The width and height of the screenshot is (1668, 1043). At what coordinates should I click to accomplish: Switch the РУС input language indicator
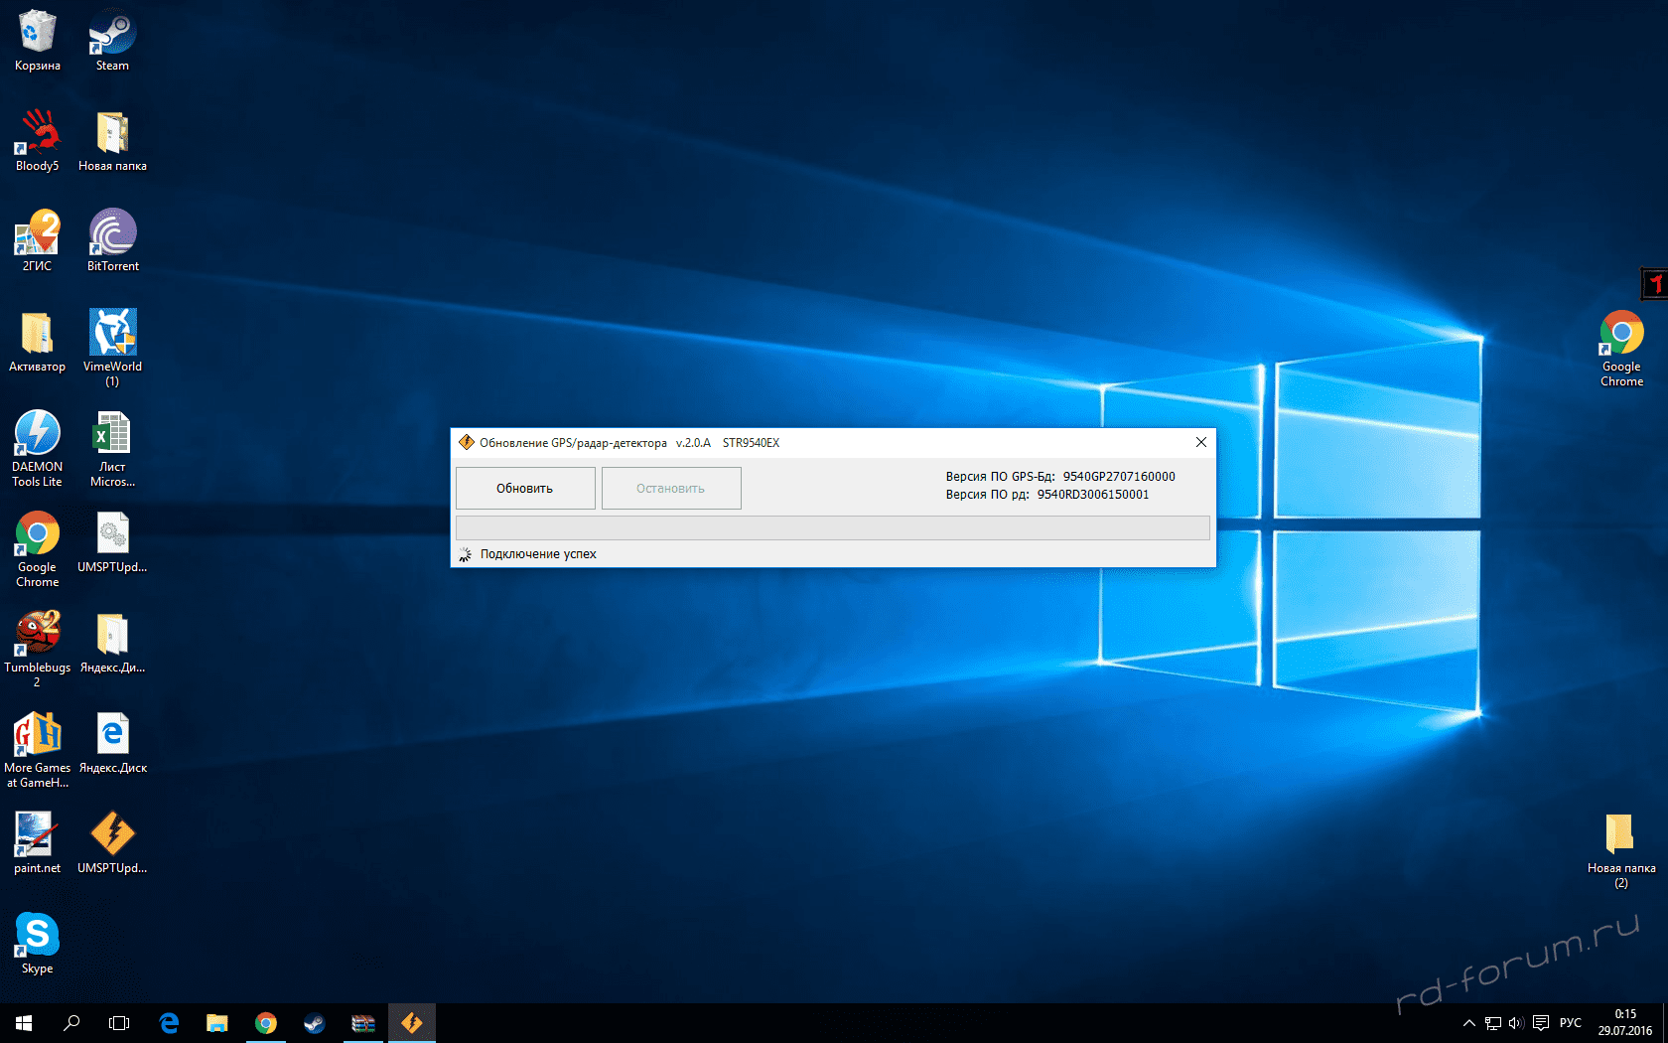tap(1570, 1023)
